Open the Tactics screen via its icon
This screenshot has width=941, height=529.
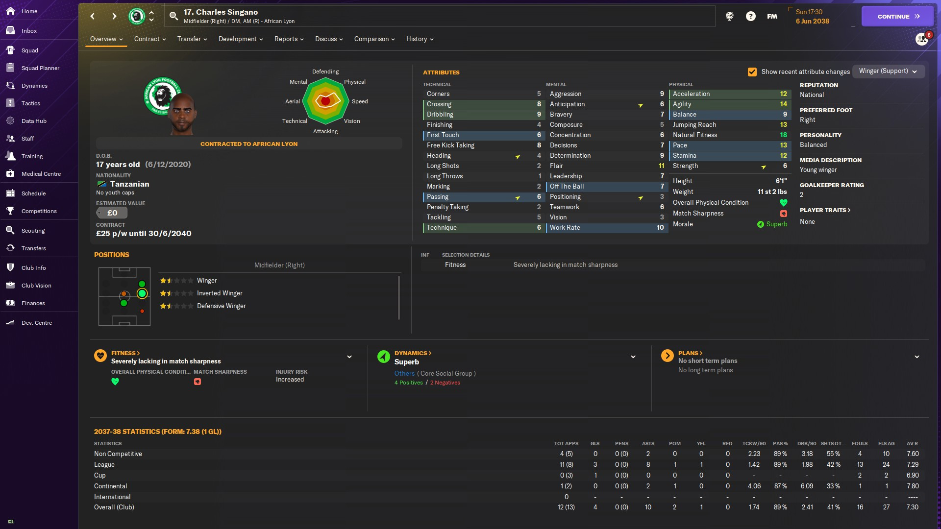(x=10, y=103)
